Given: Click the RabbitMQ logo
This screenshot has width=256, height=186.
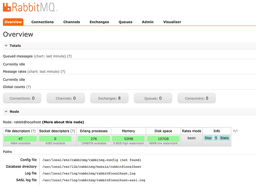Looking at the screenshot, I should tap(30, 8).
